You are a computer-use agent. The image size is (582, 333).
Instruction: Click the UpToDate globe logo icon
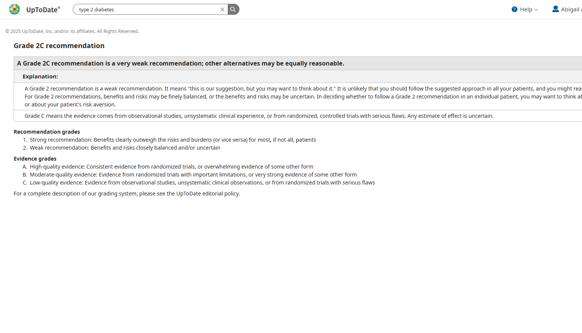coord(14,9)
